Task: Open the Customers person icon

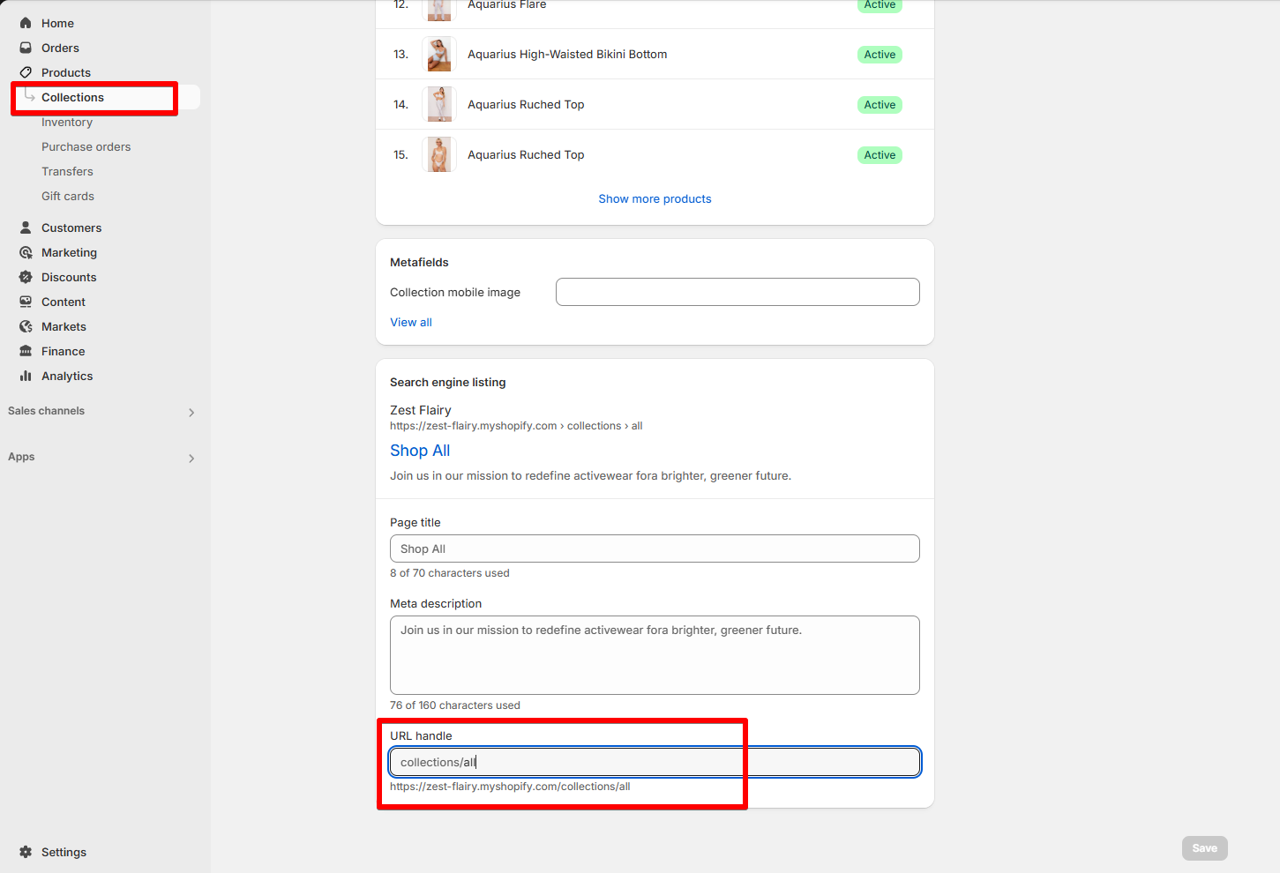Action: 26,228
